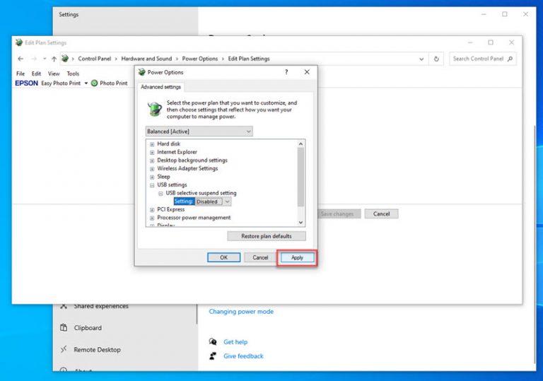Click the EPSON logo in the toolbar

coord(26,83)
